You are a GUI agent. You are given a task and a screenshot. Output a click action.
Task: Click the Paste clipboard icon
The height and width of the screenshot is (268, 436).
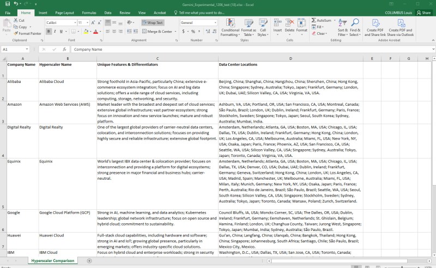pyautogui.click(x=7, y=23)
